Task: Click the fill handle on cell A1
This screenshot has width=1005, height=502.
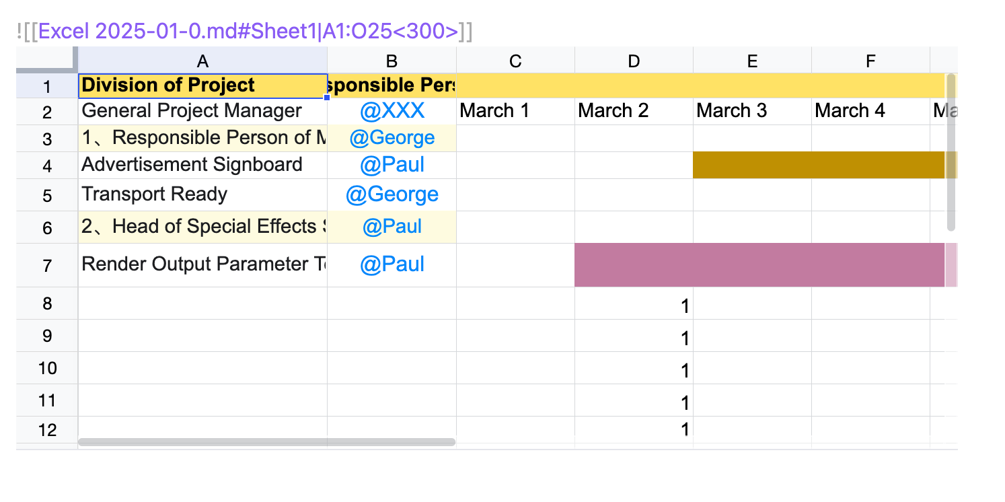Action: (327, 98)
